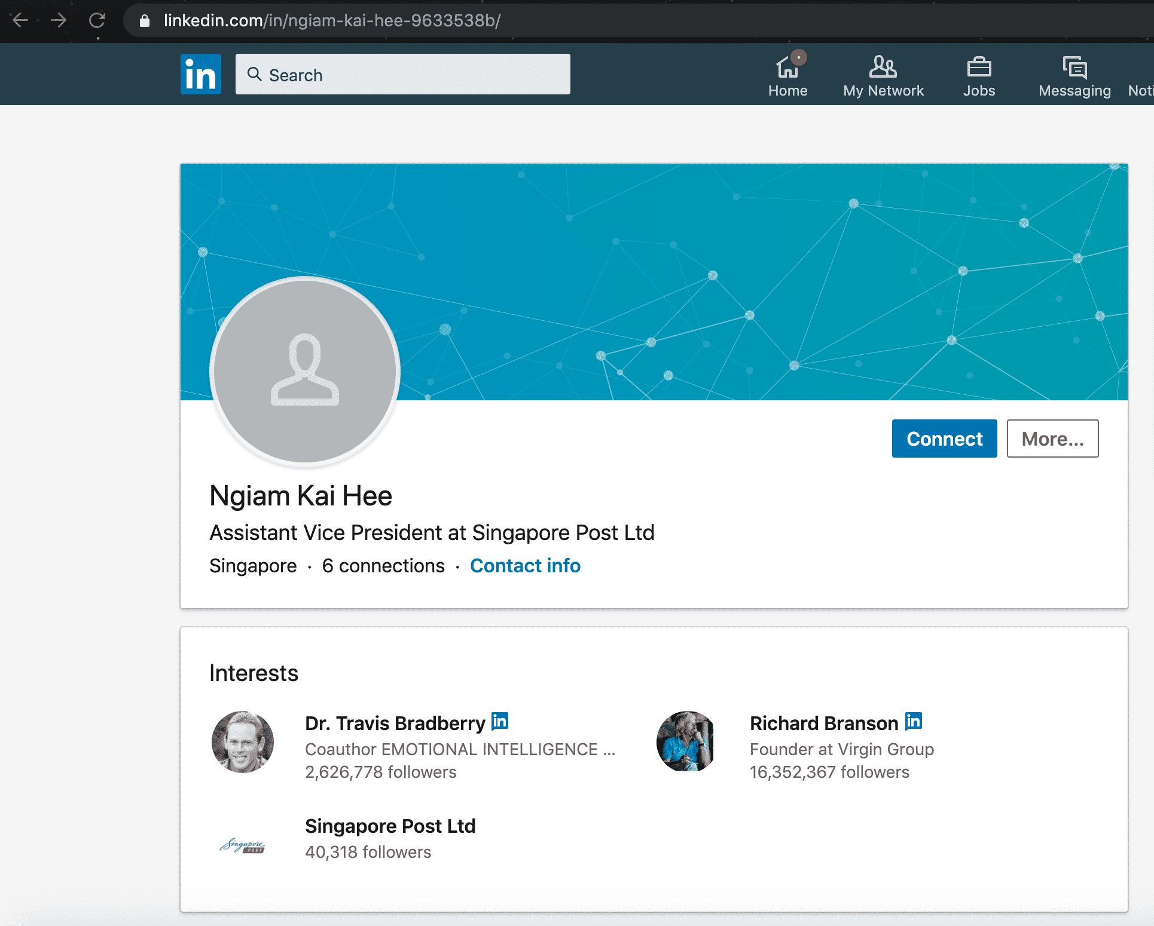The height and width of the screenshot is (926, 1154).
Task: Click the '6 connections' text
Action: (x=383, y=566)
